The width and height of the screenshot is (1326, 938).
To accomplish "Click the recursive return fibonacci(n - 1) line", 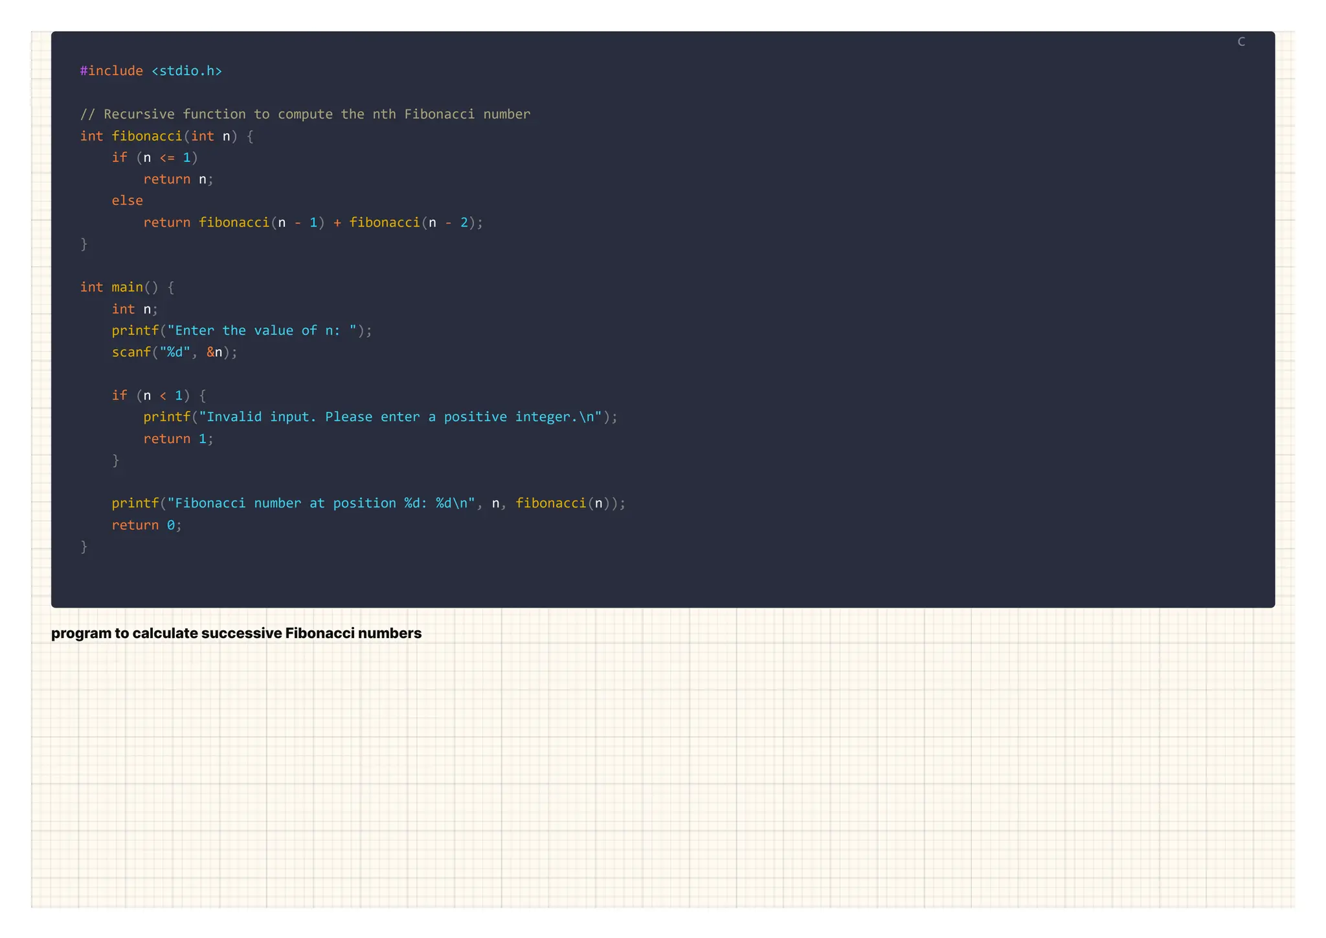I will (x=313, y=222).
